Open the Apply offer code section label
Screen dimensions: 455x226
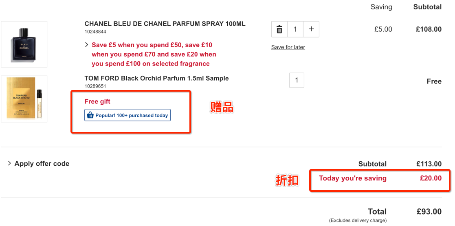click(x=42, y=164)
